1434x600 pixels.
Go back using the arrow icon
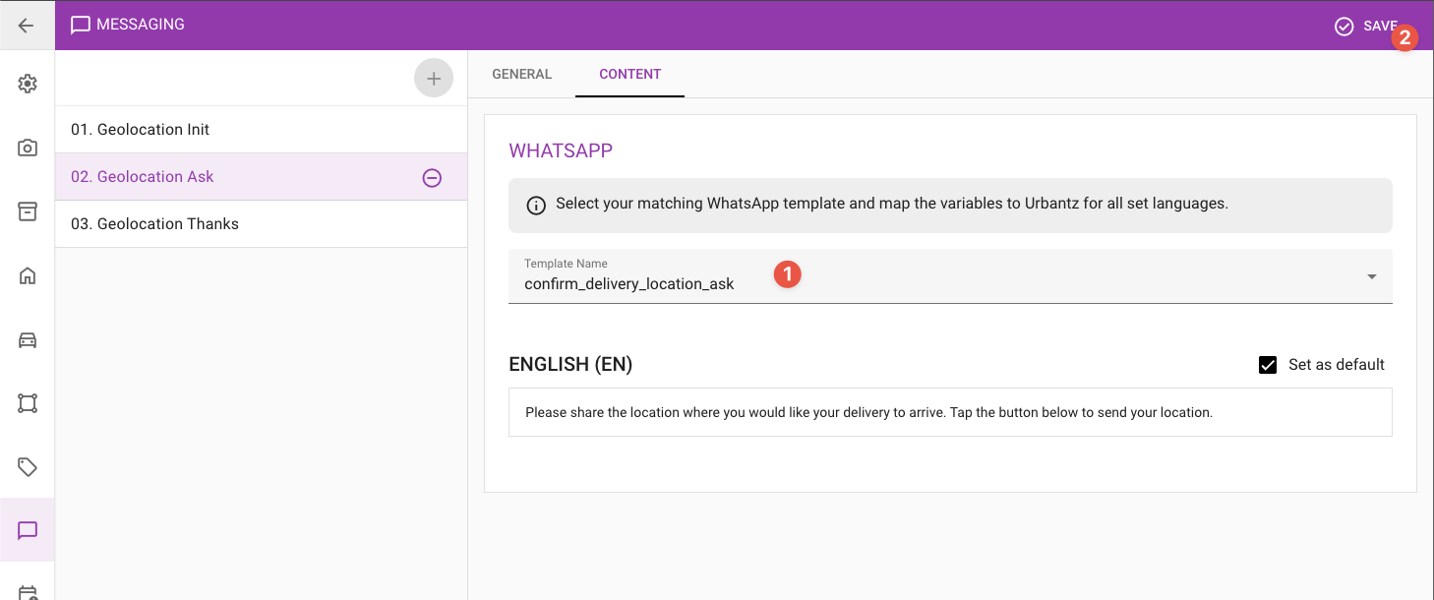coord(27,26)
